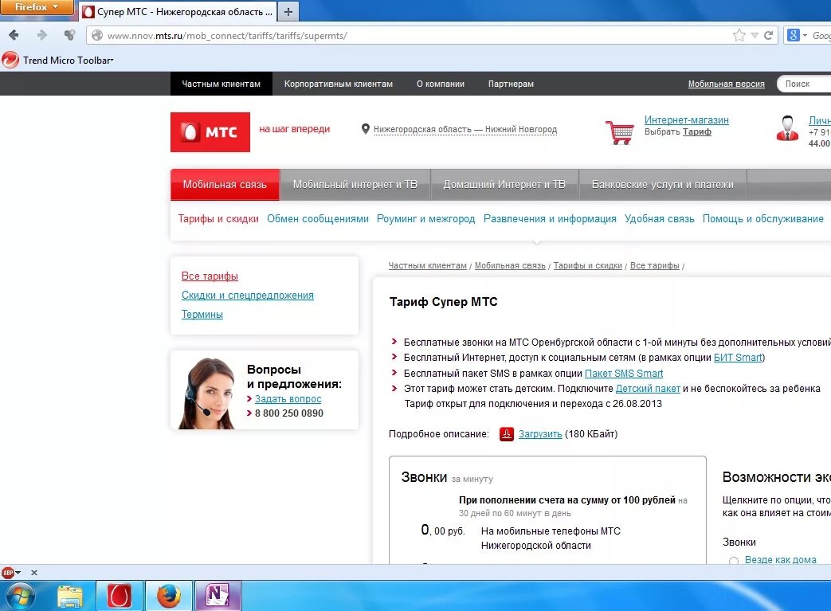The height and width of the screenshot is (611, 831).
Task: Open the Google search engine icon dropdown
Action: click(797, 36)
